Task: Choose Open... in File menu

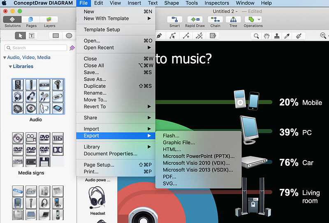Action: click(116, 41)
